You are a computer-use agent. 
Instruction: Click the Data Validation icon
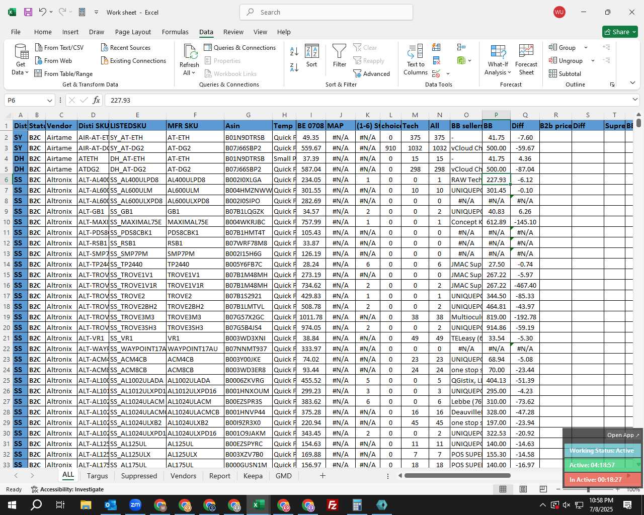click(436, 73)
